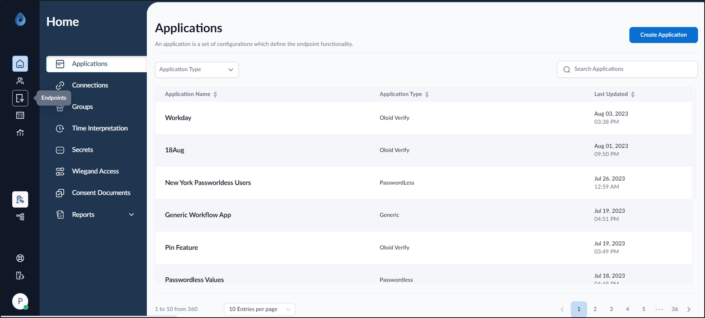705x318 pixels.
Task: Click the rail icon below Endpoints
Action: coord(20,115)
